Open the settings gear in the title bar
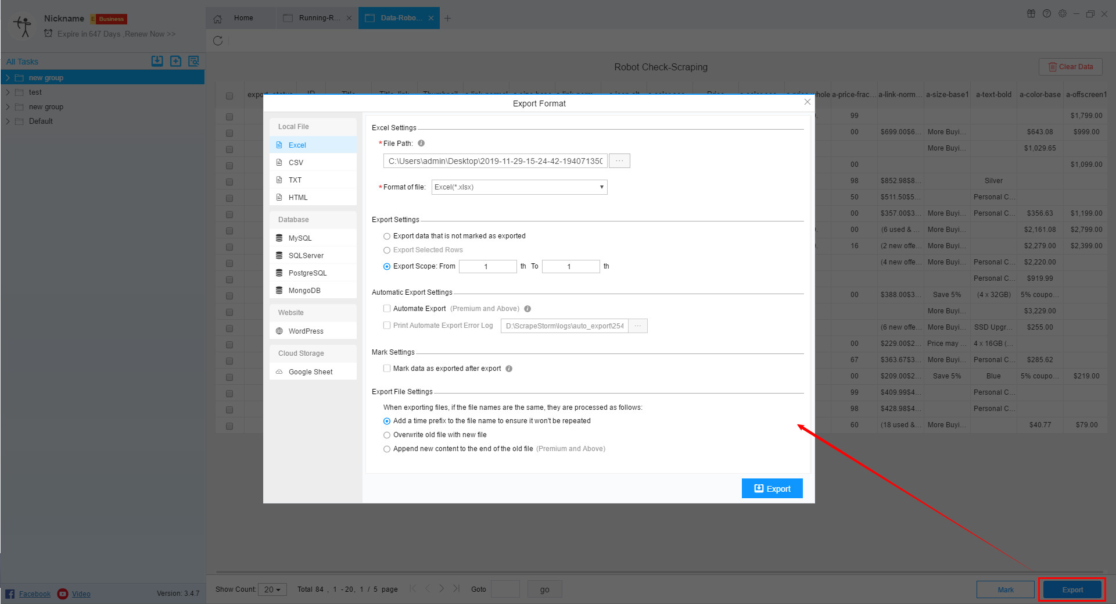The height and width of the screenshot is (604, 1116). coord(1062,13)
